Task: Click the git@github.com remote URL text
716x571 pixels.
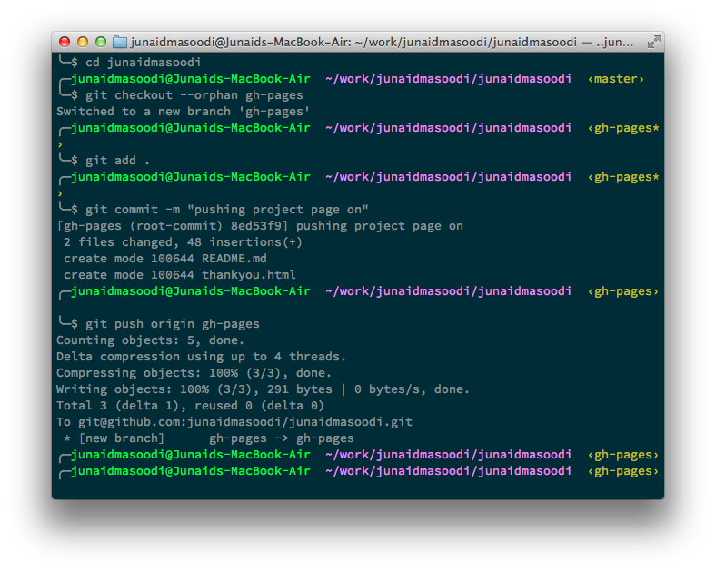Action: [x=245, y=422]
